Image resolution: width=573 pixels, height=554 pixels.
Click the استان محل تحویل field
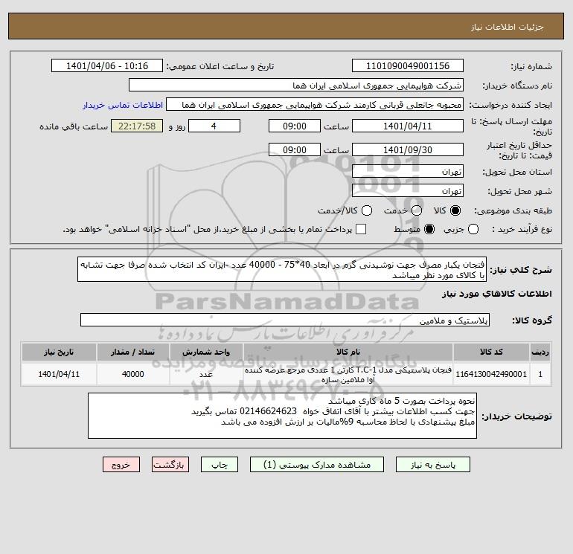[408, 172]
